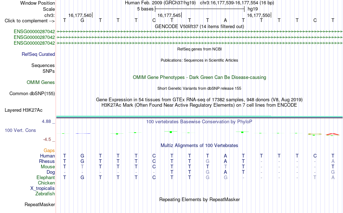The width and height of the screenshot is (343, 213).
Task: Click the red peak in the PhyloP conservation track
Action: 333,134
